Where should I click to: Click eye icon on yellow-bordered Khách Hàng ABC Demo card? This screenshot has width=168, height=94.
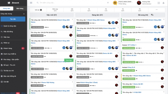click(x=137, y=79)
